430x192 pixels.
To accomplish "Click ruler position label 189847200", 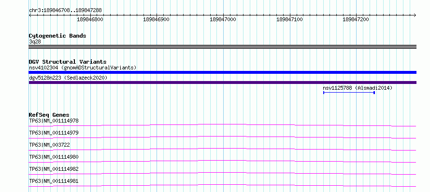I will point(356,20).
